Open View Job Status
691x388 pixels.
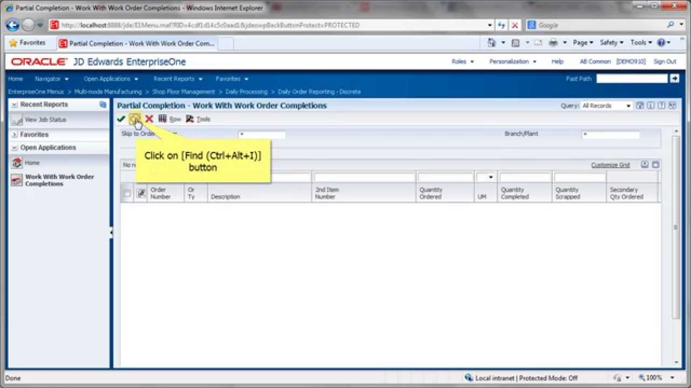click(x=45, y=120)
